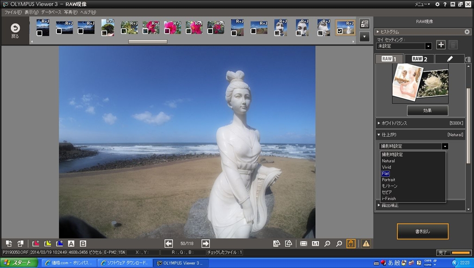Uncheck the selected statue thumbnail checkbox
Viewport: 474px width, 268px height.
tap(340, 31)
